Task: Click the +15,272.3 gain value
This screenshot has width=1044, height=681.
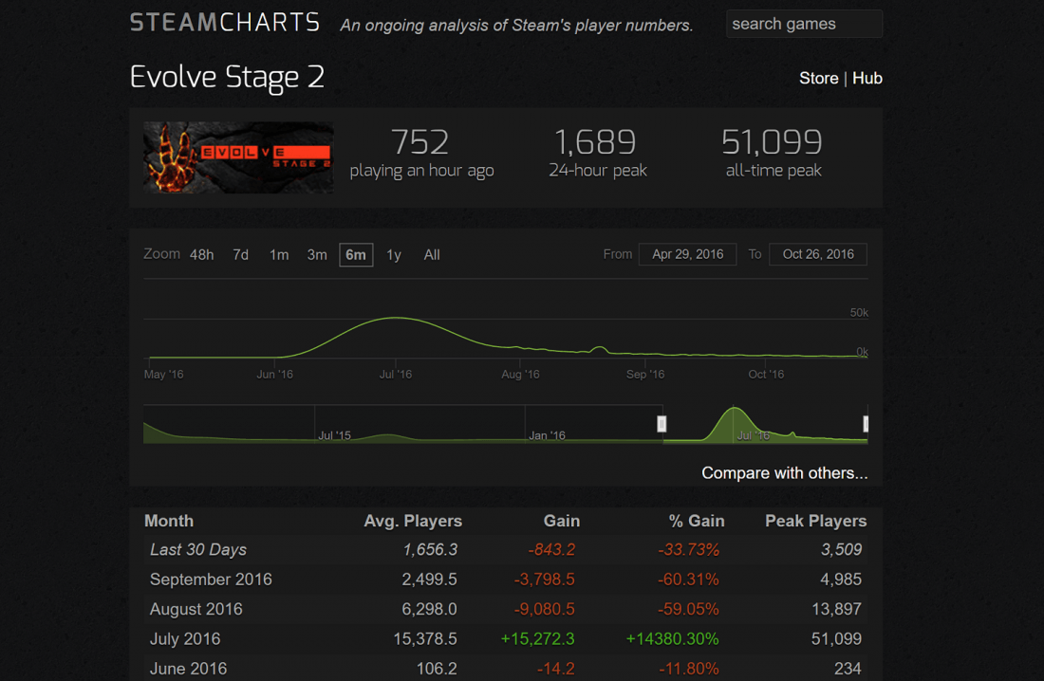Action: 537,639
